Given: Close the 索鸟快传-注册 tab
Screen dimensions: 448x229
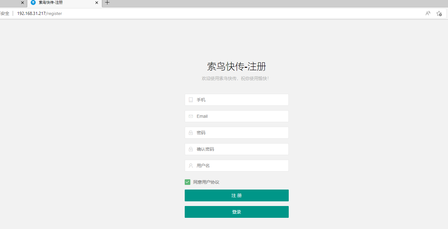Looking at the screenshot, I should point(97,2).
